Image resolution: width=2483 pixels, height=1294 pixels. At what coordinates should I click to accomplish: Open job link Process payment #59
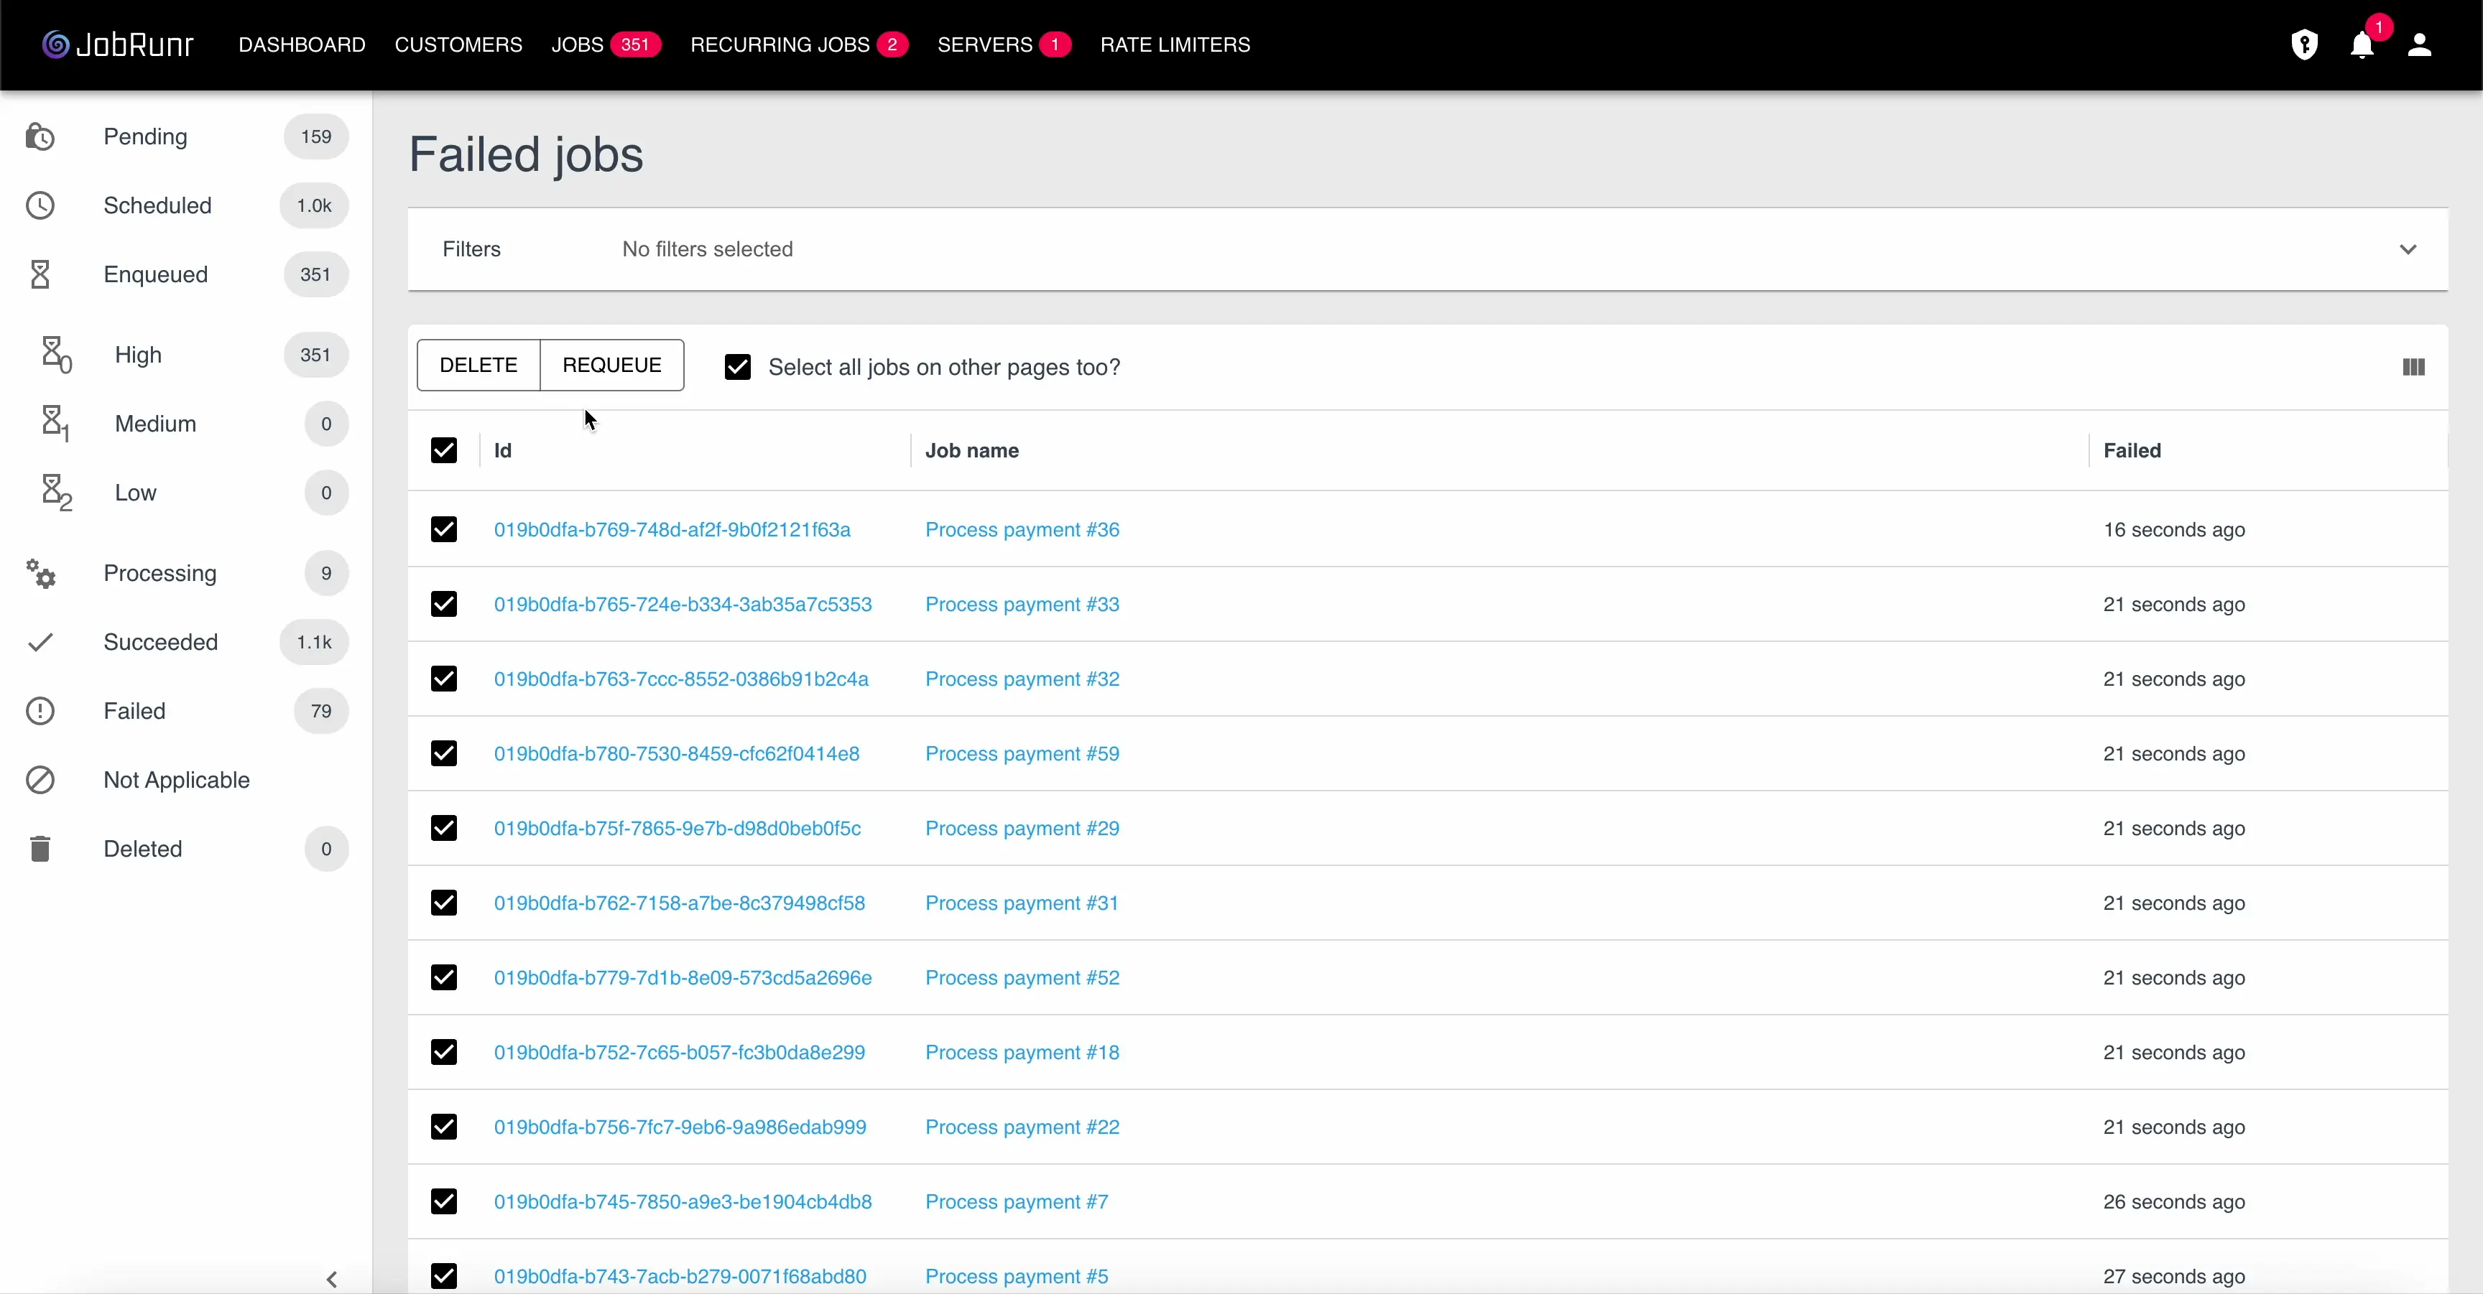point(1022,753)
